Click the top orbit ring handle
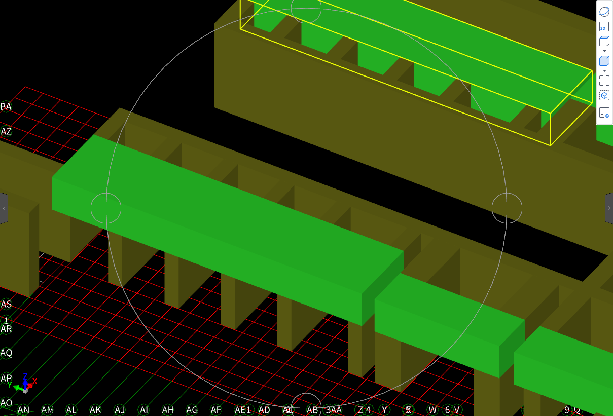Image resolution: width=613 pixels, height=416 pixels. (306, 8)
